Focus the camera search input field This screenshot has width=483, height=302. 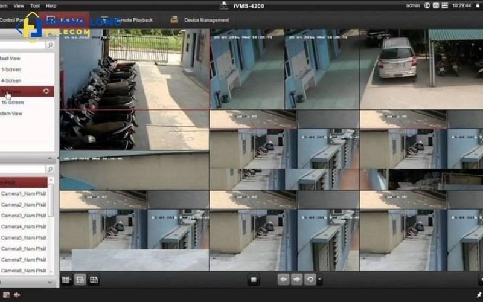22,169
